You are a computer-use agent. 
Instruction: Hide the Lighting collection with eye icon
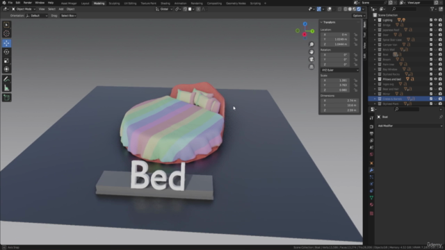(436, 20)
